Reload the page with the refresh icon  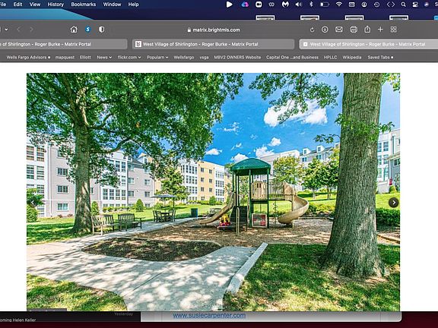point(312,30)
